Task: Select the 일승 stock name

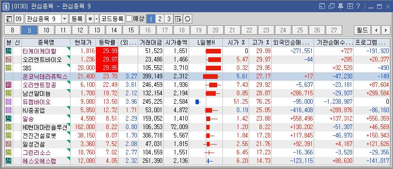Action: coord(28,119)
